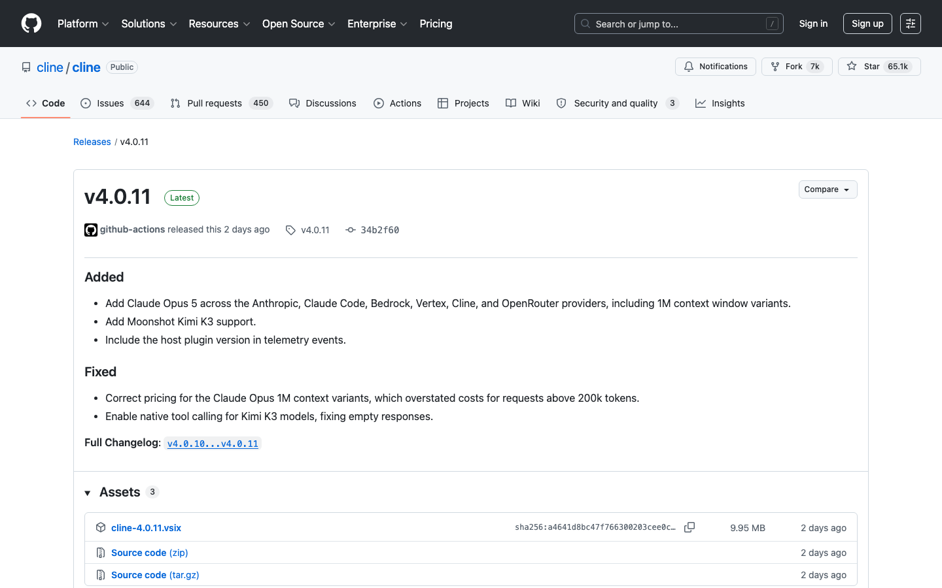Expand the Platform menu
This screenshot has height=588, width=942.
point(83,24)
